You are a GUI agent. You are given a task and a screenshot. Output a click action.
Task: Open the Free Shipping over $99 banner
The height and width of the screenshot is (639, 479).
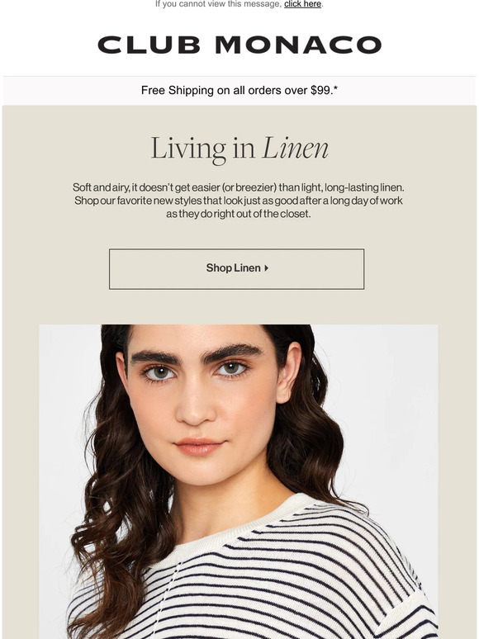pyautogui.click(x=239, y=90)
